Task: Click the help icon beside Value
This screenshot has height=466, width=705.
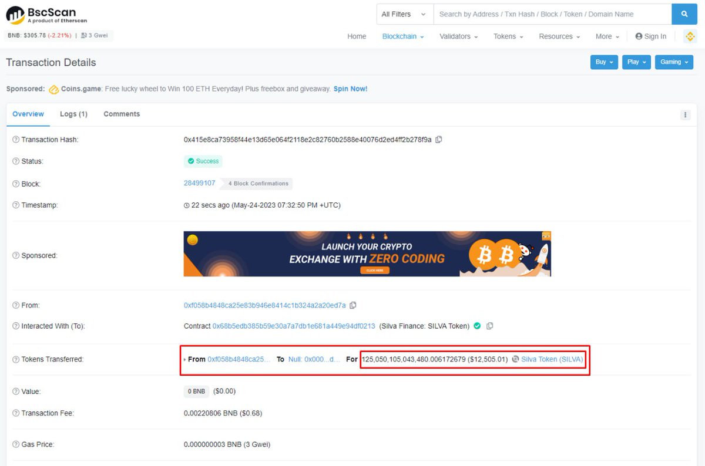Action: pyautogui.click(x=16, y=391)
